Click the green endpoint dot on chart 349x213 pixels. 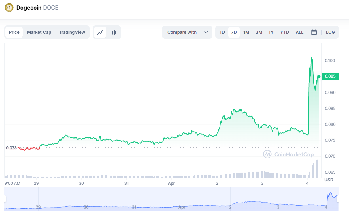coord(319,76)
